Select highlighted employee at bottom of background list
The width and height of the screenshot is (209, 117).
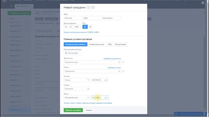point(19,110)
